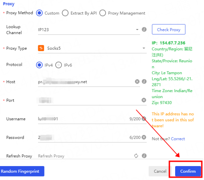Click the City: Le Tampon text
The width and height of the screenshot is (204, 180).
click(167, 73)
